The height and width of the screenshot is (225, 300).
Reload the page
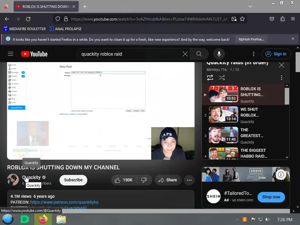[28, 19]
